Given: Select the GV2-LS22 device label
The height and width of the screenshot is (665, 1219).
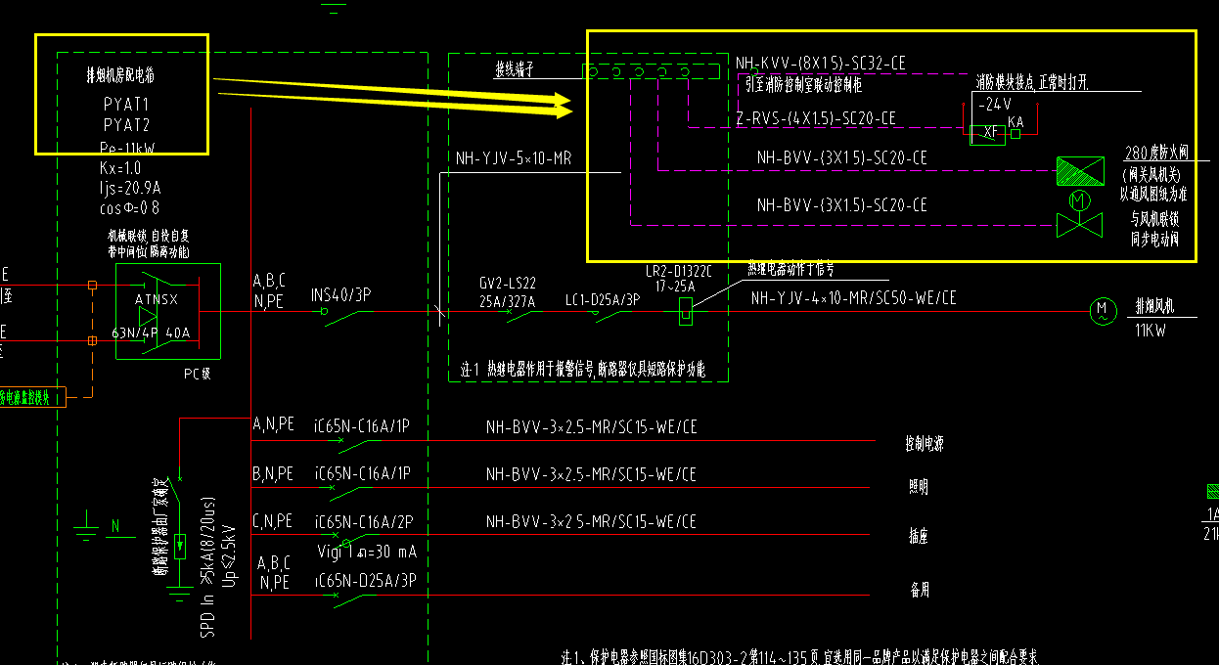Looking at the screenshot, I should (508, 283).
